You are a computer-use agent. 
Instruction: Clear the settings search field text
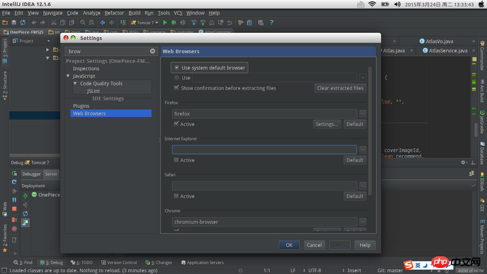(153, 51)
